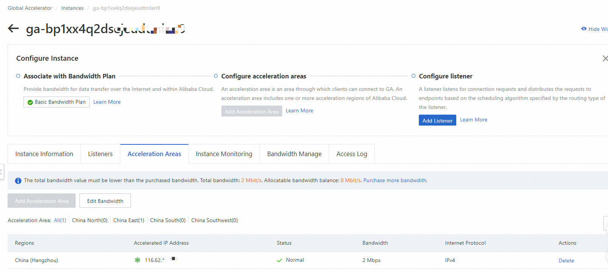Expand the collapsed left sidebar handle
Screen dimensions: 608x273
[x=2, y=172]
